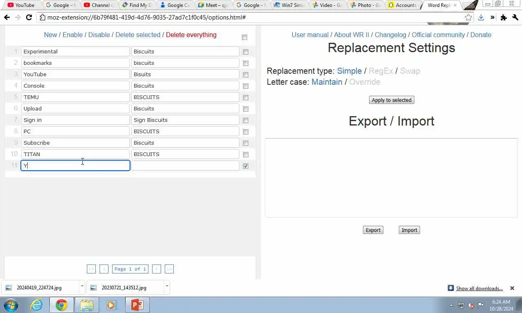Close the Word Replacer tab
The width and height of the screenshot is (522, 313).
(x=455, y=5)
